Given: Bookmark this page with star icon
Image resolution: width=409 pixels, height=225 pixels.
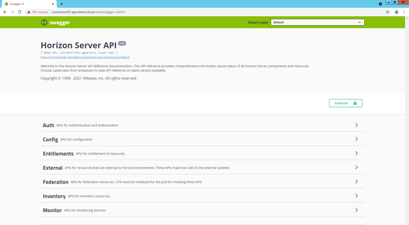Looking at the screenshot, I should [x=387, y=12].
